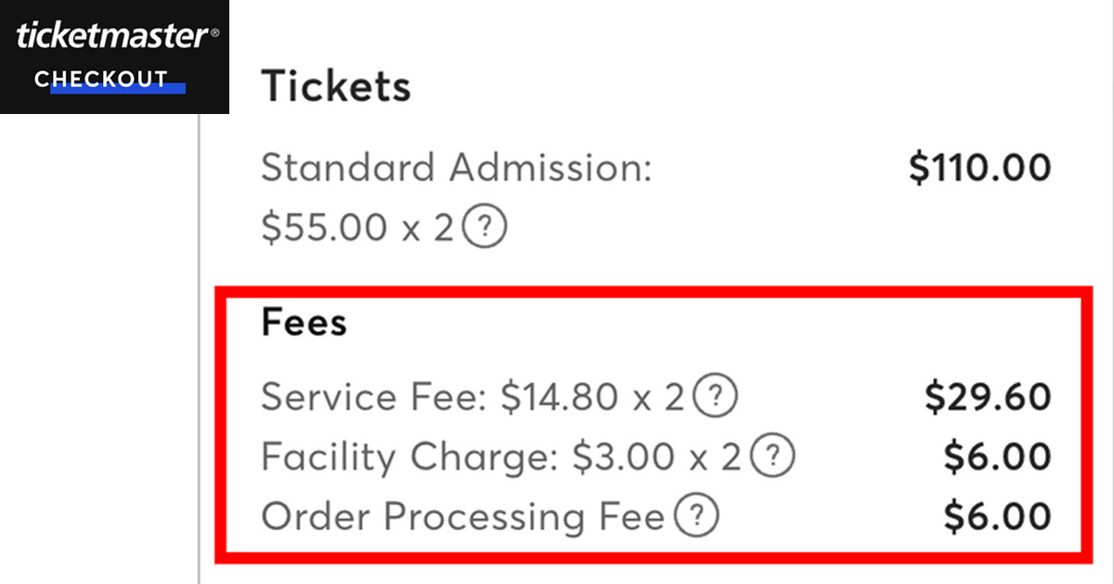1114x584 pixels.
Task: Click the Facility Charge: $3.00 x 2 label
Action: tap(502, 457)
